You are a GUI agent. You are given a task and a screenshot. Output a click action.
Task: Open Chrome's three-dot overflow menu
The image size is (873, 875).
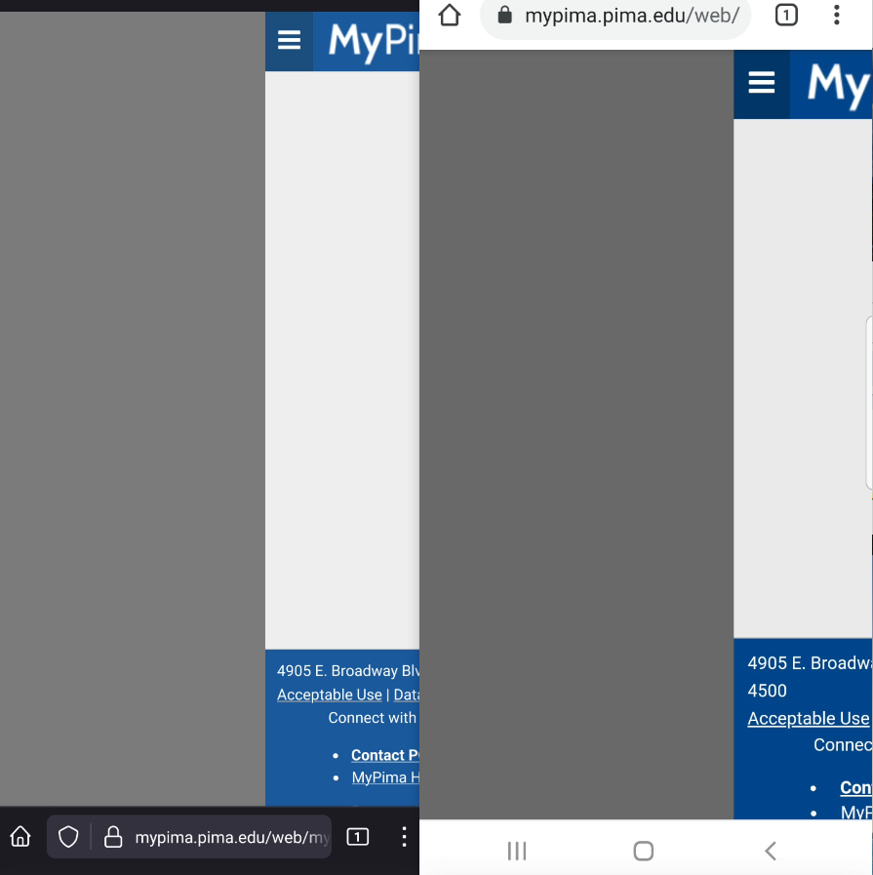[x=838, y=16]
